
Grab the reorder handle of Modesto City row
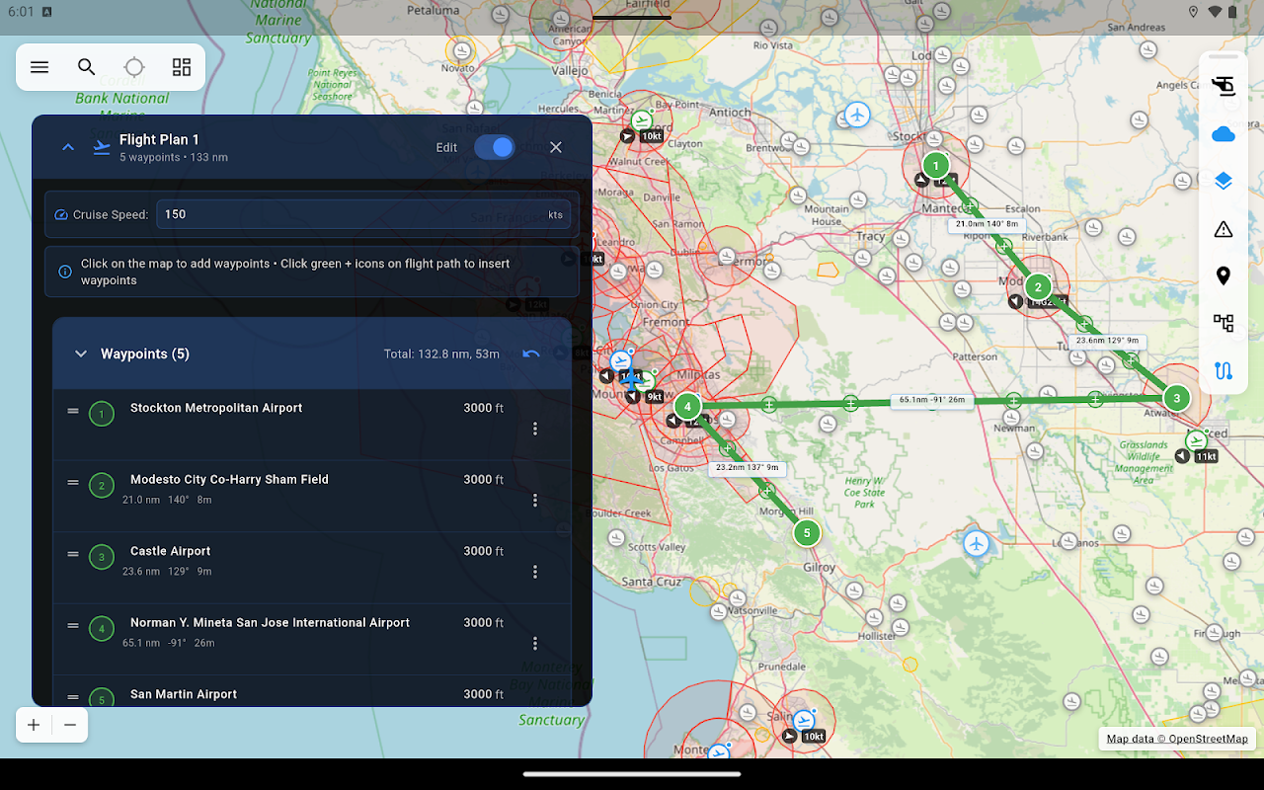pos(73,483)
